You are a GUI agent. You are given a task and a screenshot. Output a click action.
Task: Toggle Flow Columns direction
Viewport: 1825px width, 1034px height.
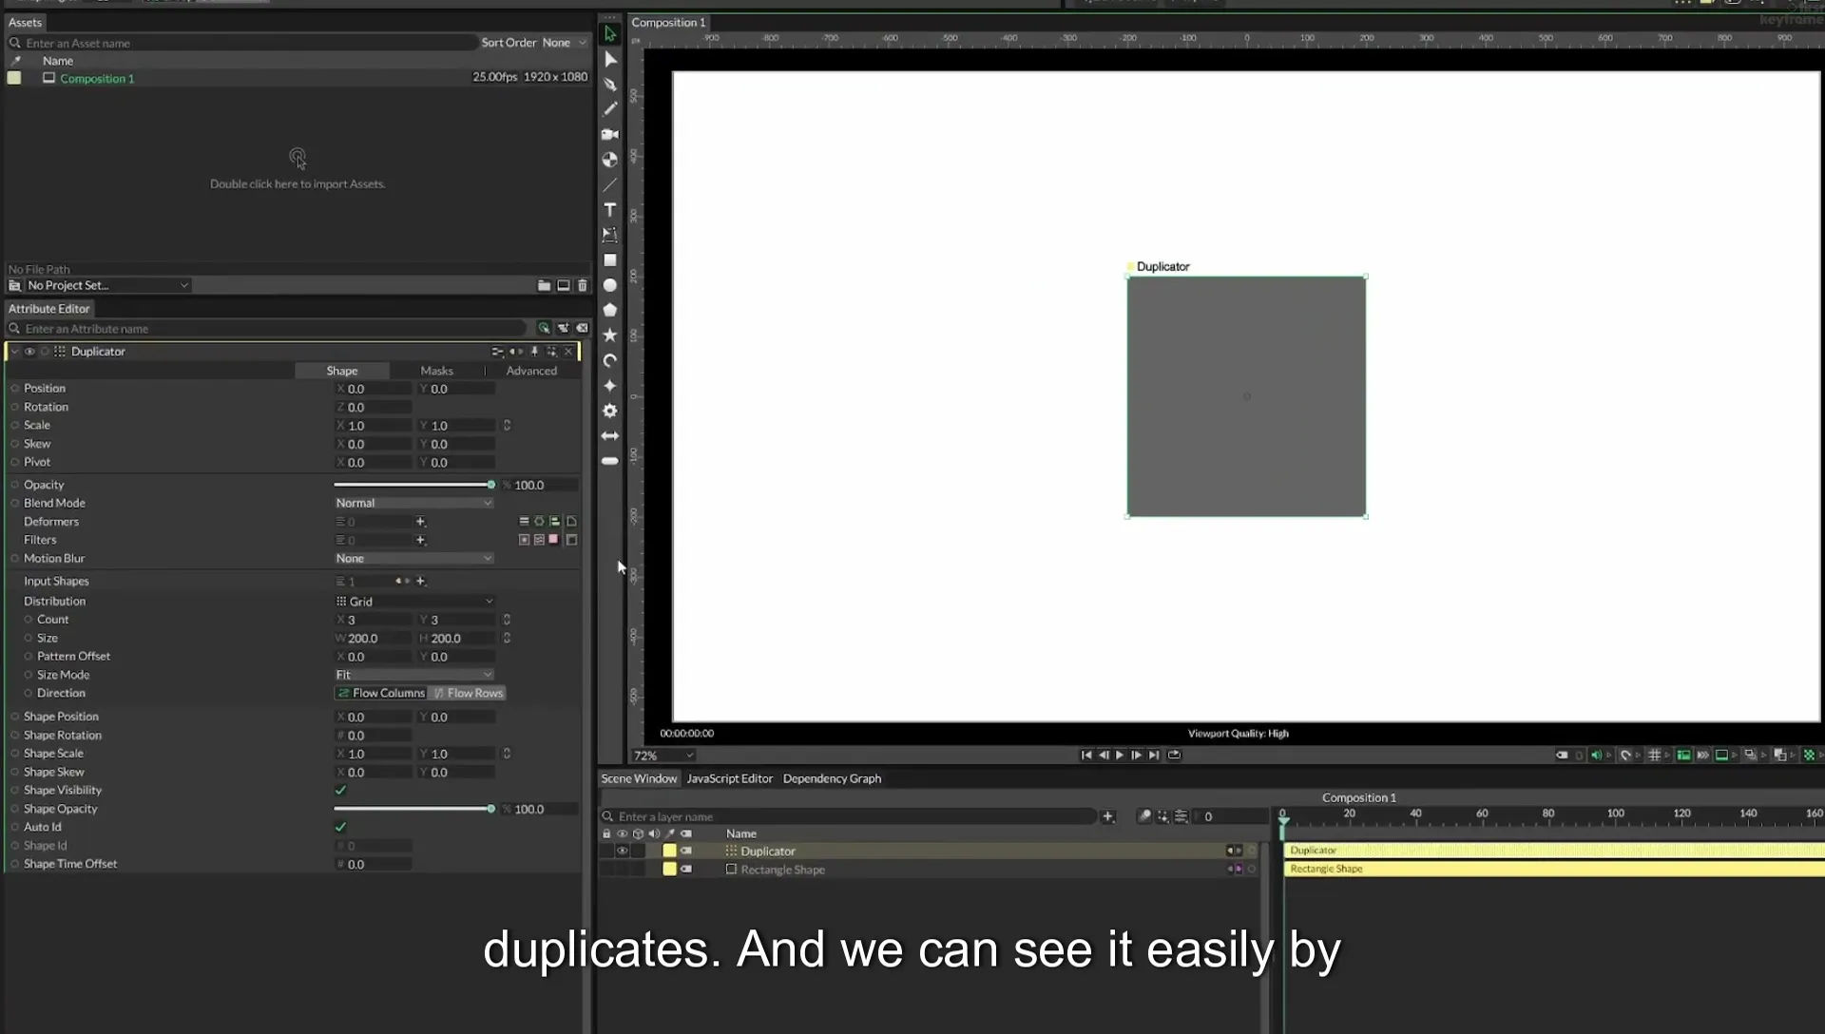coord(380,693)
